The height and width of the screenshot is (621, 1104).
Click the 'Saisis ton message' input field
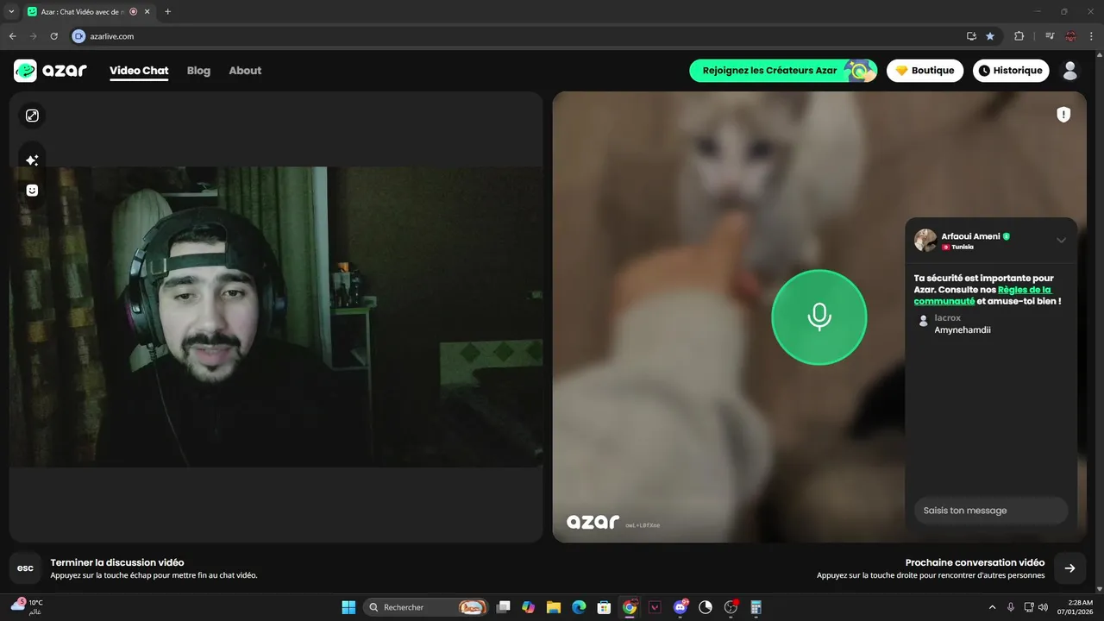(x=990, y=511)
